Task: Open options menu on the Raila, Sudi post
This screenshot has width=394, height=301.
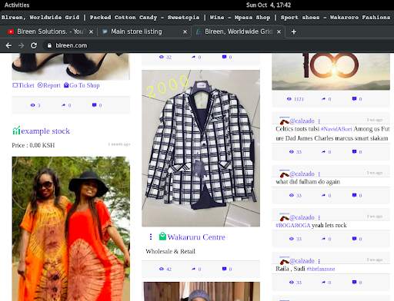Action: pos(319,261)
